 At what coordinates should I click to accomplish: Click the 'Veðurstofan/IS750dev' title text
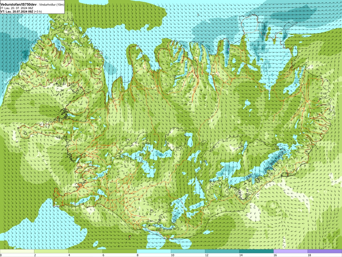click(19, 5)
